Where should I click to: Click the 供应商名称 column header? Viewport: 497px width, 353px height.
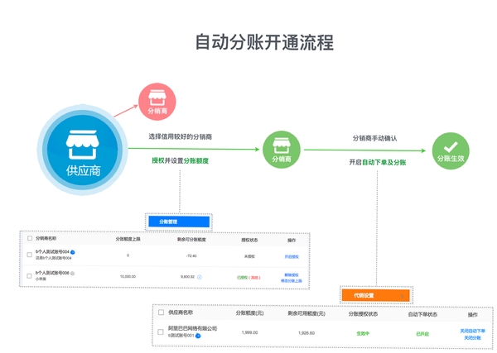(x=181, y=312)
